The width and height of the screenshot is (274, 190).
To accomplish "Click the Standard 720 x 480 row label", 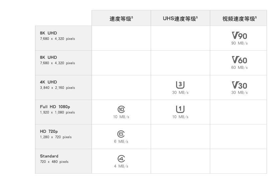I will (54, 159).
